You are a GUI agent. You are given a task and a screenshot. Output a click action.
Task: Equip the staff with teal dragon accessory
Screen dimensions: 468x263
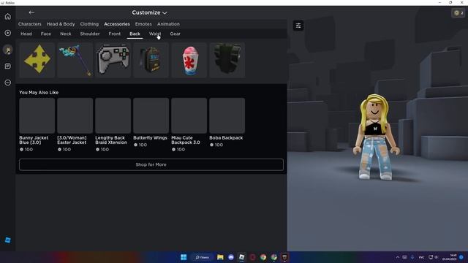(75, 60)
